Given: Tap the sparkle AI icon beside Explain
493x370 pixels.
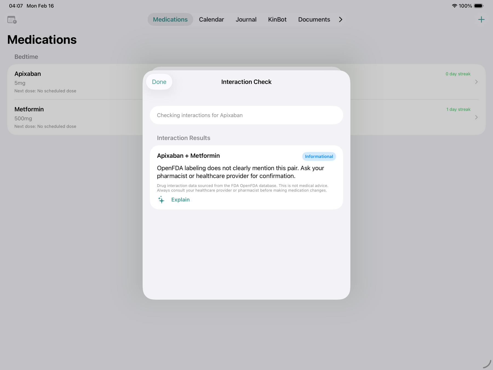Looking at the screenshot, I should [x=162, y=200].
